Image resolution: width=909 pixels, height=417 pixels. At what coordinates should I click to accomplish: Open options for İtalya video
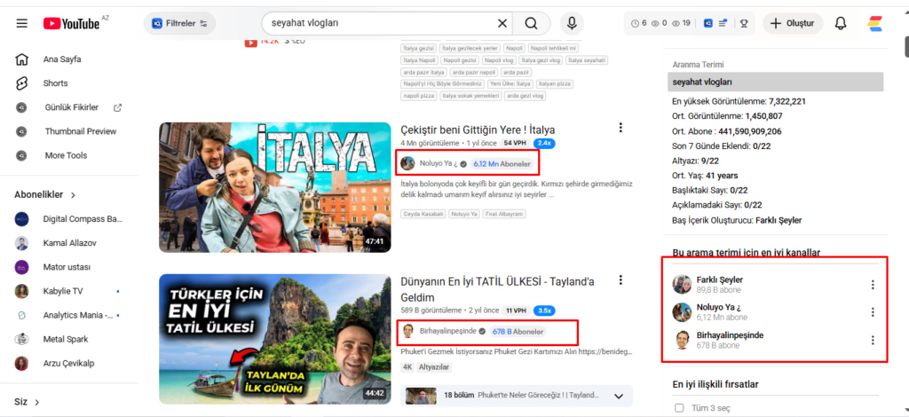[620, 129]
